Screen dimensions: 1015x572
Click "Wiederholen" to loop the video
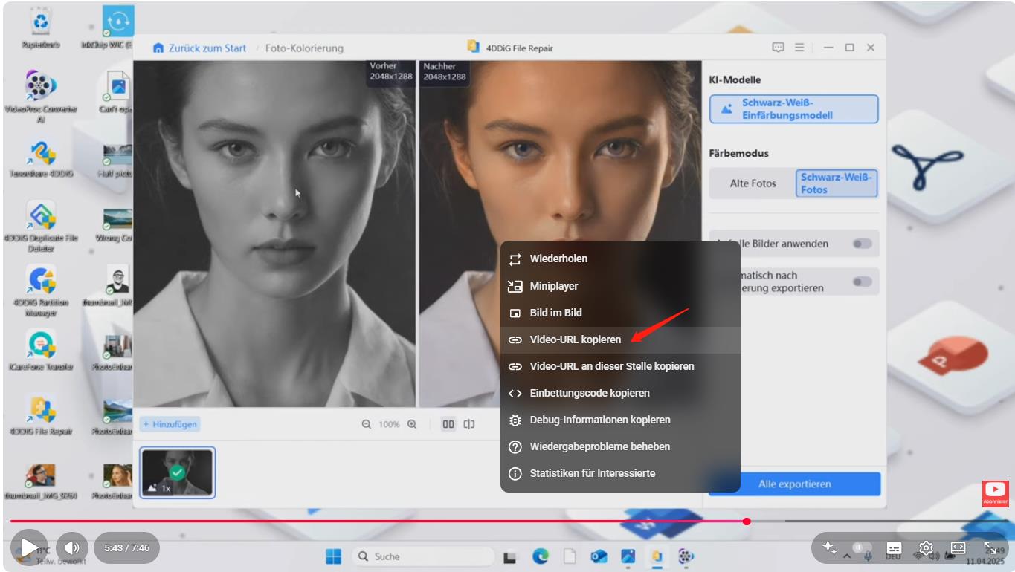pyautogui.click(x=558, y=259)
